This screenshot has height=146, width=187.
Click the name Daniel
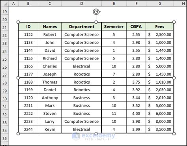50,90
